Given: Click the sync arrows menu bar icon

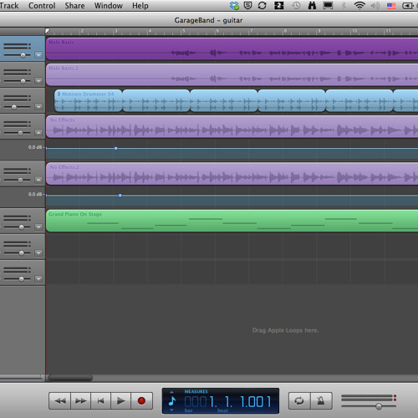Looking at the screenshot, I should click(262, 6).
